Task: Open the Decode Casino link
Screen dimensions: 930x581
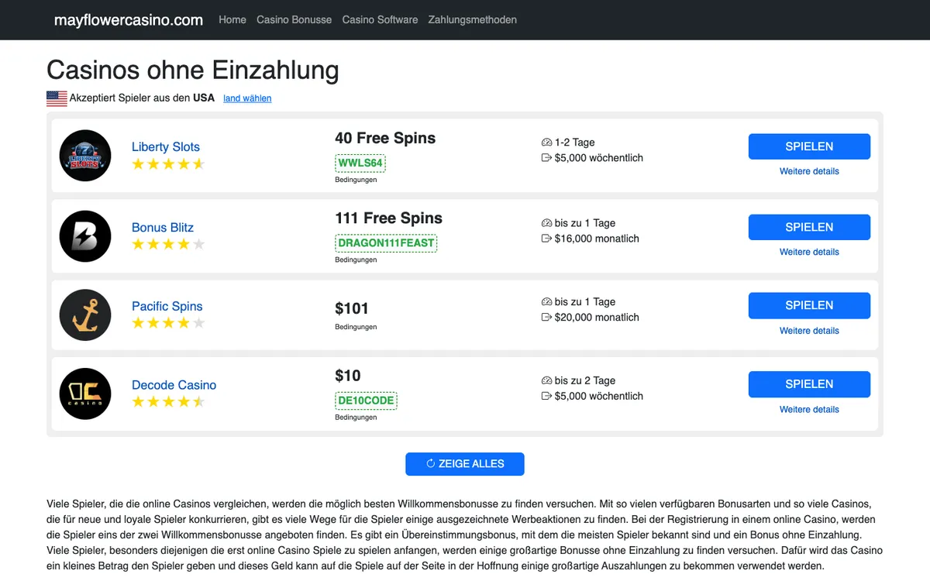Action: click(x=174, y=385)
